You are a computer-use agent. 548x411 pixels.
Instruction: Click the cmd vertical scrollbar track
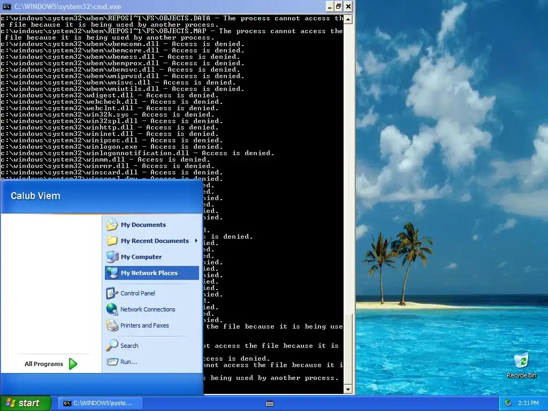click(x=348, y=168)
